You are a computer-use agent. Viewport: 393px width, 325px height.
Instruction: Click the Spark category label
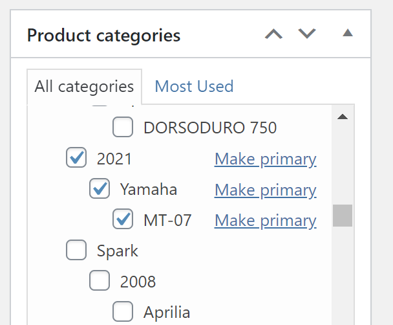[x=118, y=250]
